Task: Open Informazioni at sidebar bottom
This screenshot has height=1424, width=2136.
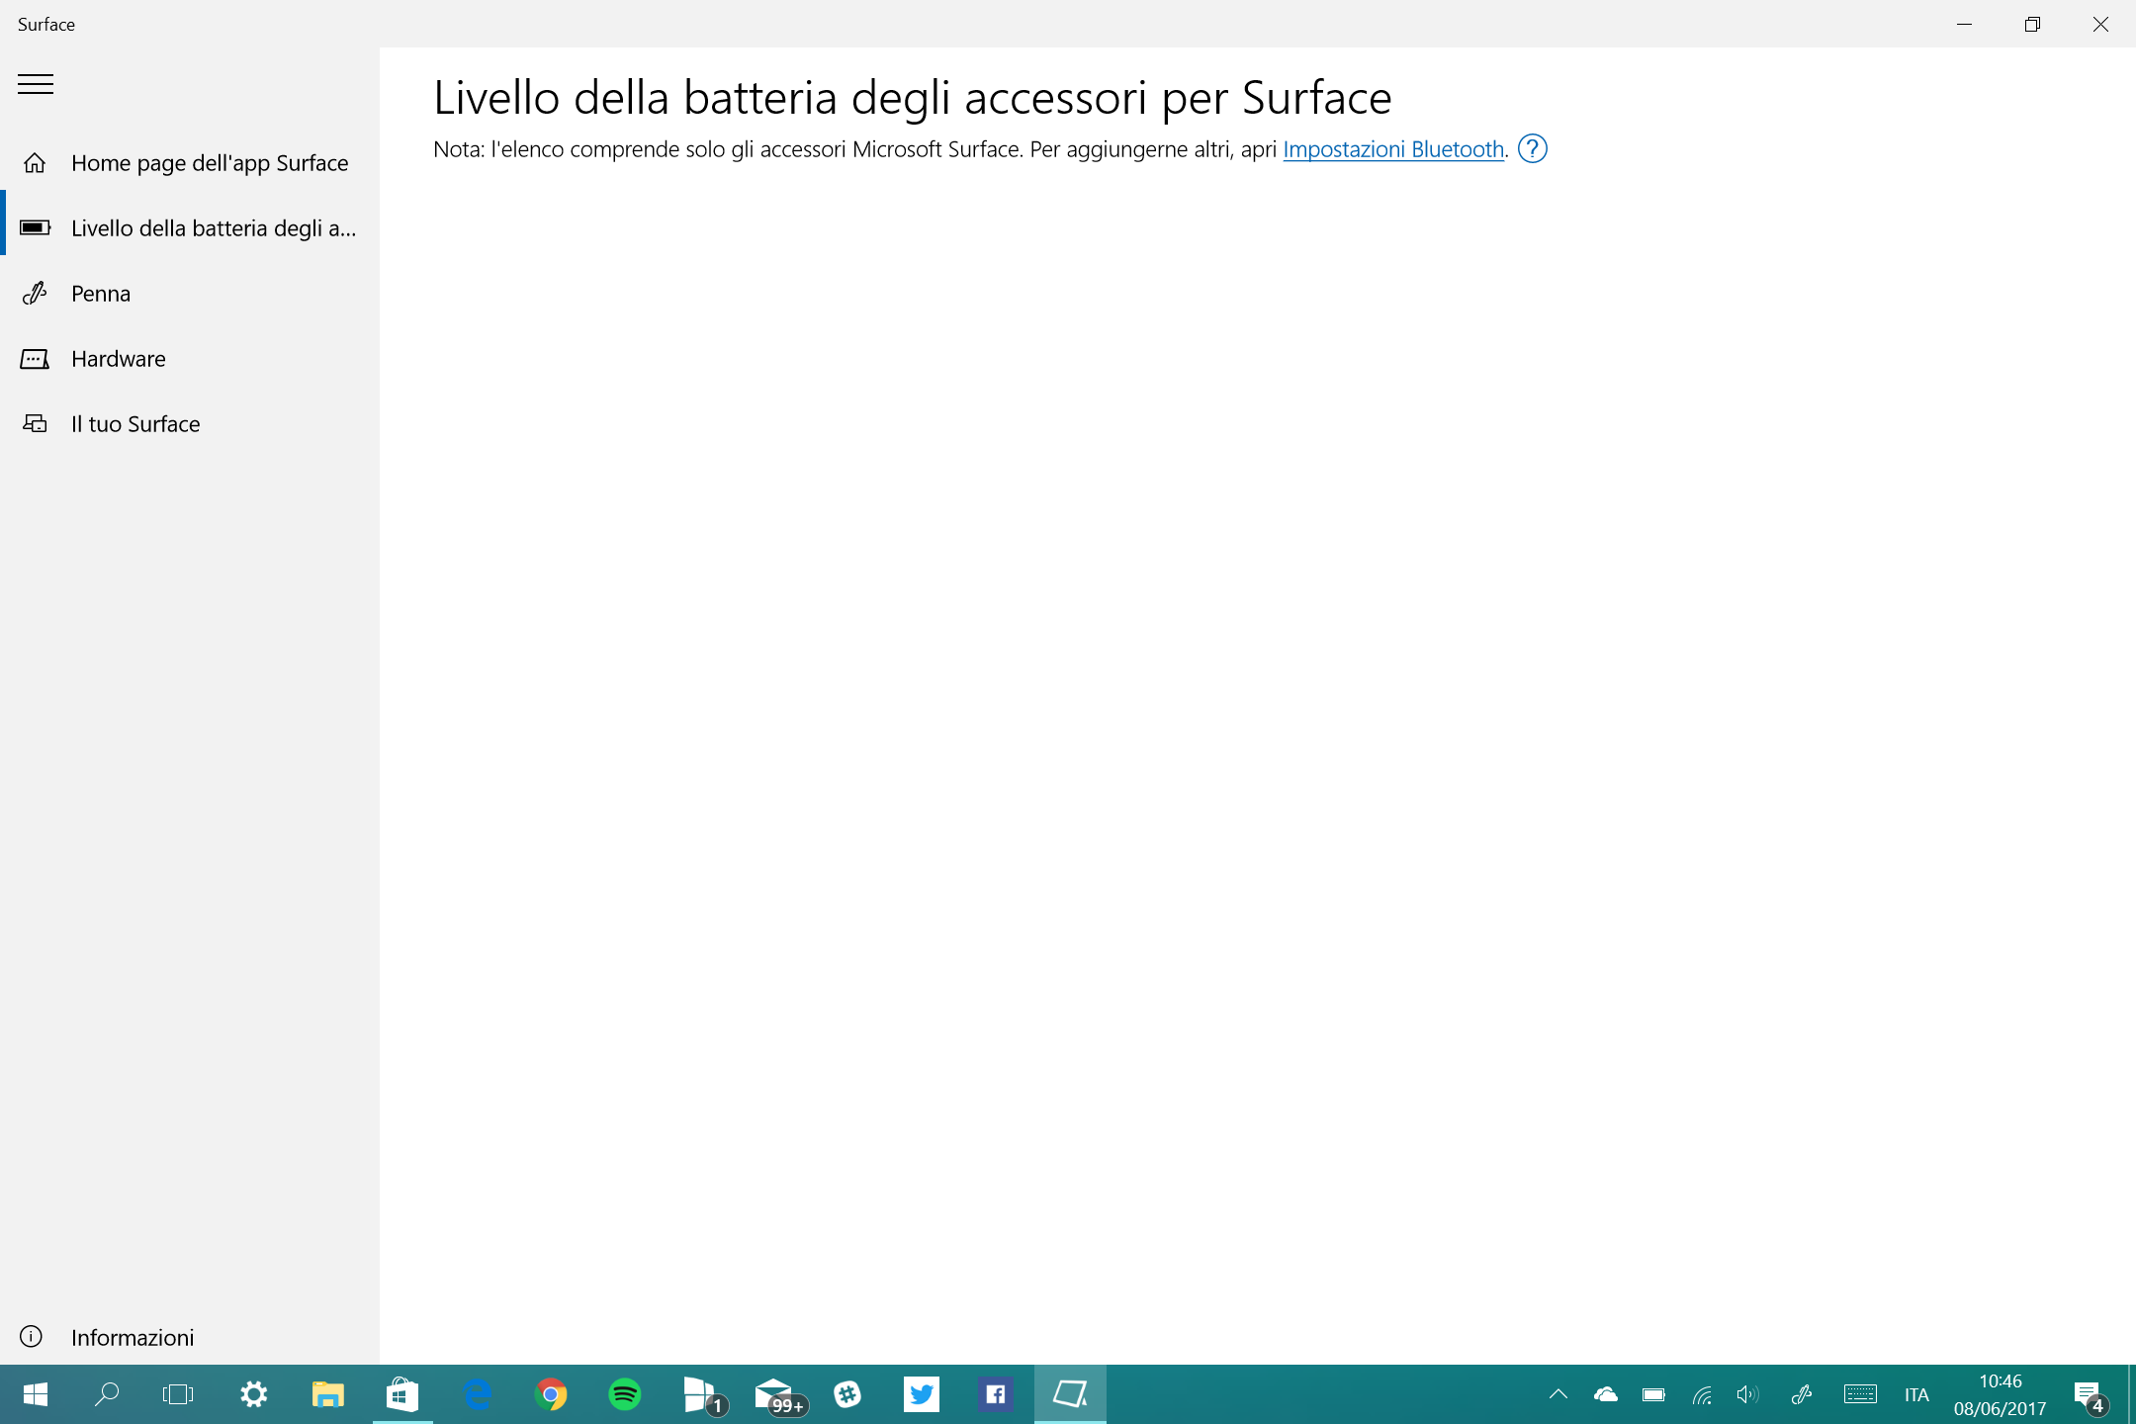Action: [190, 1337]
